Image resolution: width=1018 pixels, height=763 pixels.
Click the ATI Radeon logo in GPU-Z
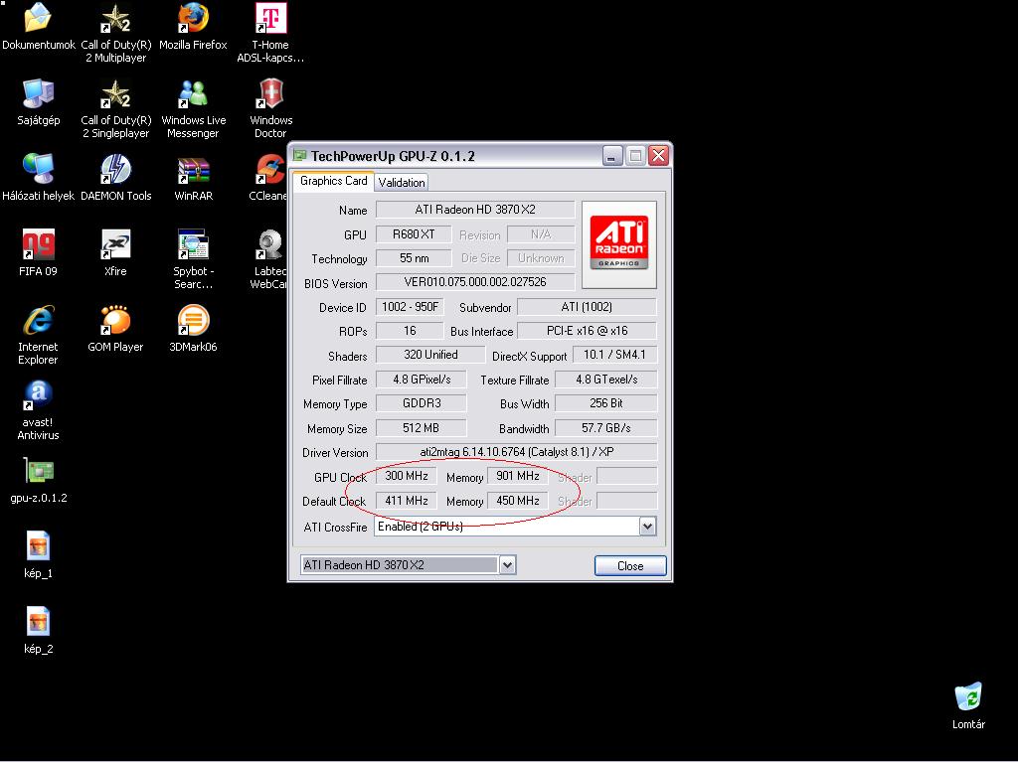618,244
